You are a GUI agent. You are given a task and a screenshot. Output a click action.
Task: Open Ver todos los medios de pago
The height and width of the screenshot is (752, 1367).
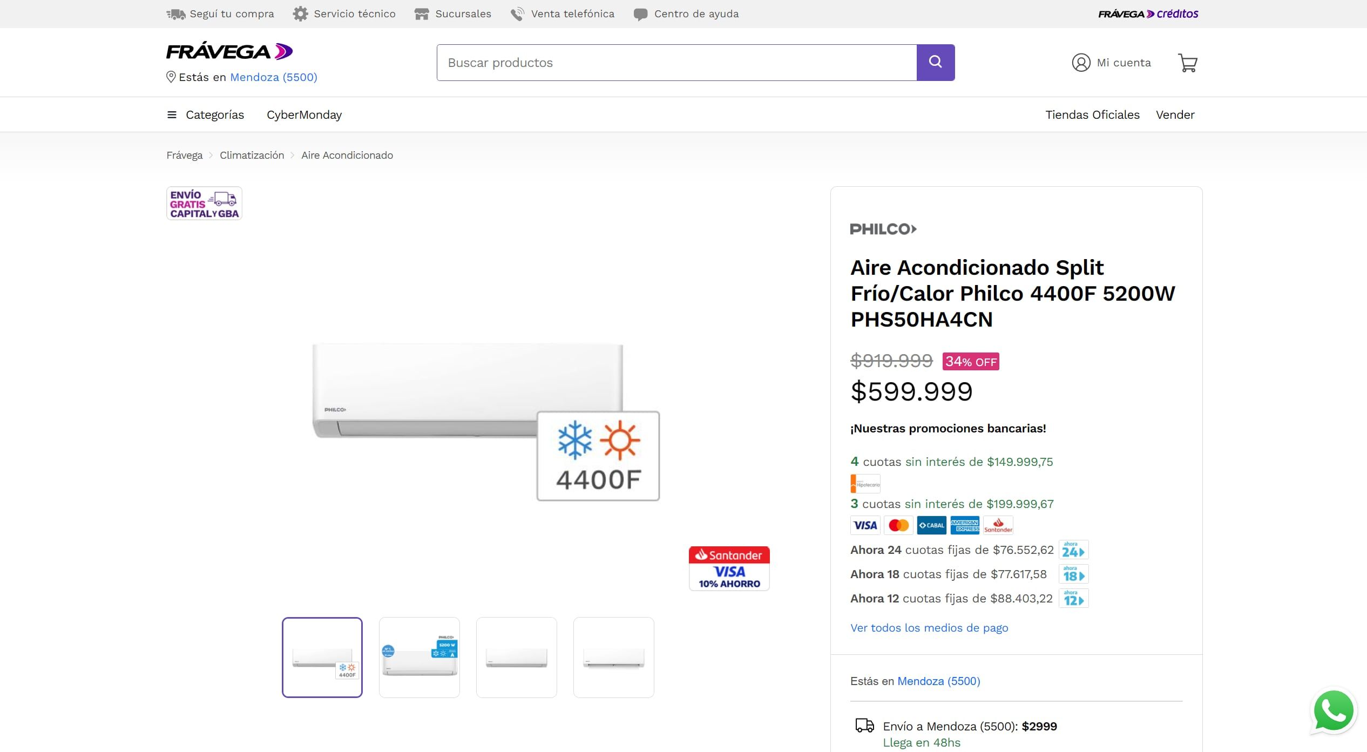pyautogui.click(x=929, y=628)
